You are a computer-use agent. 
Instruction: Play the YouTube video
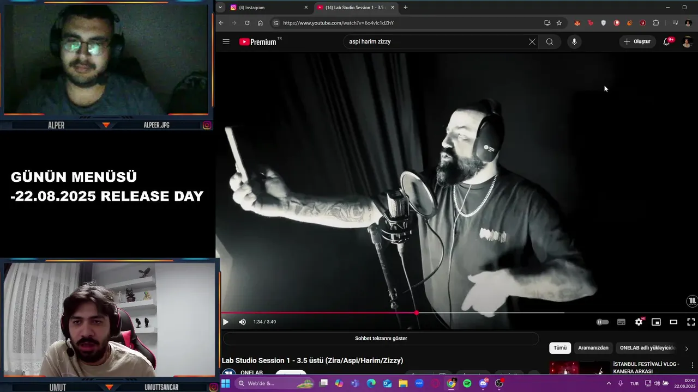226,322
